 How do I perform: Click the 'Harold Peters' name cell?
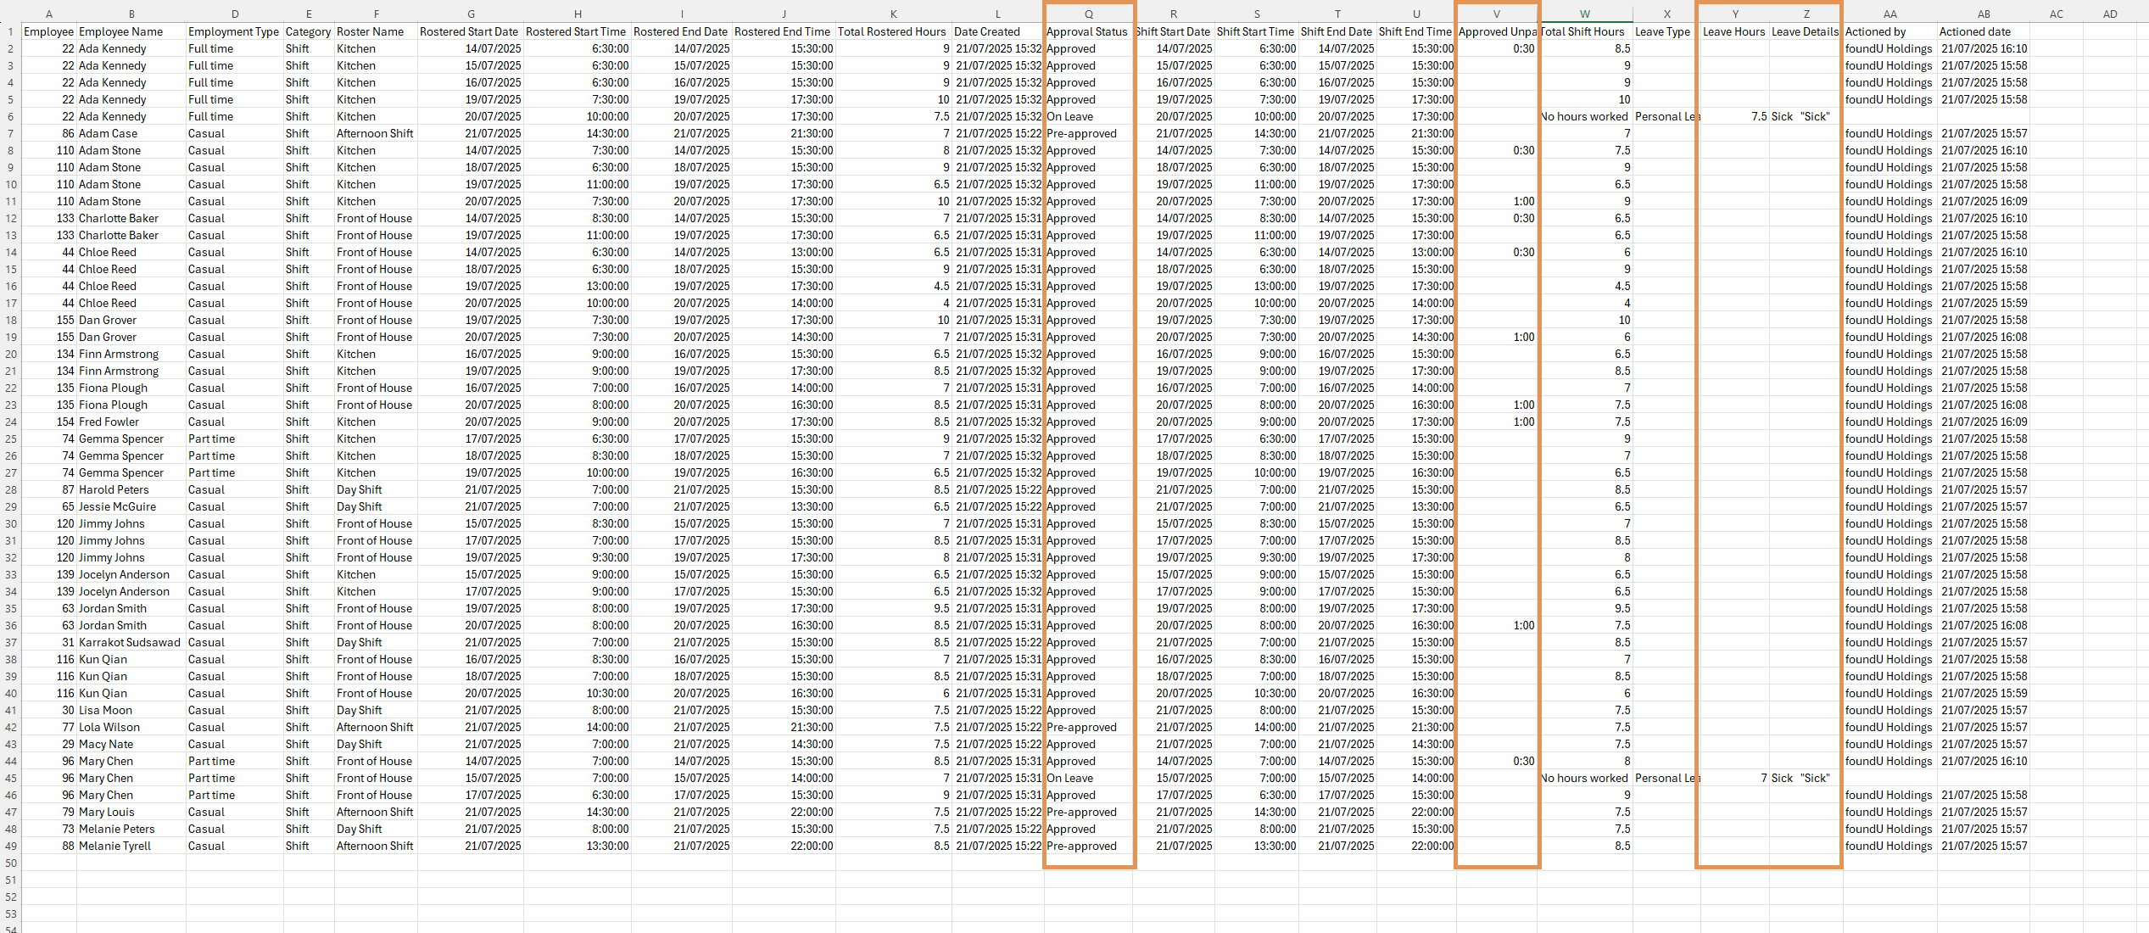pyautogui.click(x=114, y=489)
